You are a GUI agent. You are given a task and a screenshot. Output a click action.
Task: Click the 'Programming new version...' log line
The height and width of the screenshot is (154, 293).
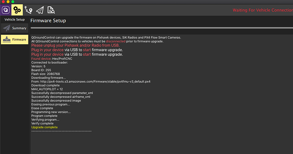tap(51, 112)
